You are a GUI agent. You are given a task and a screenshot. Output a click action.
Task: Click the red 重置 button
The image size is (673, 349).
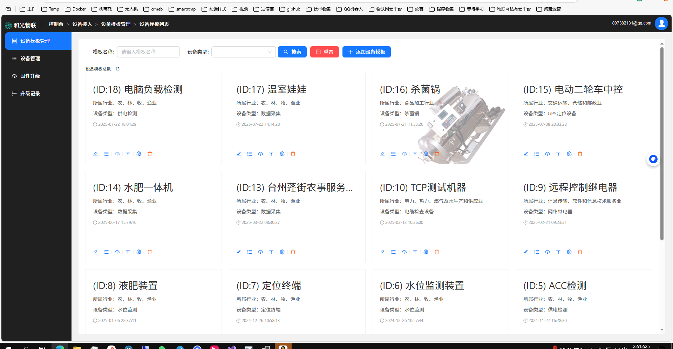pos(325,52)
